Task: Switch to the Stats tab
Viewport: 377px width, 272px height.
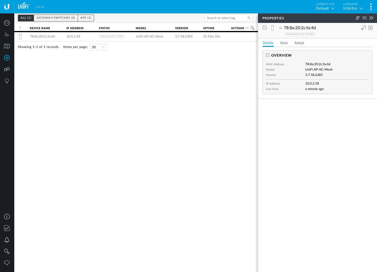Action: click(x=284, y=43)
